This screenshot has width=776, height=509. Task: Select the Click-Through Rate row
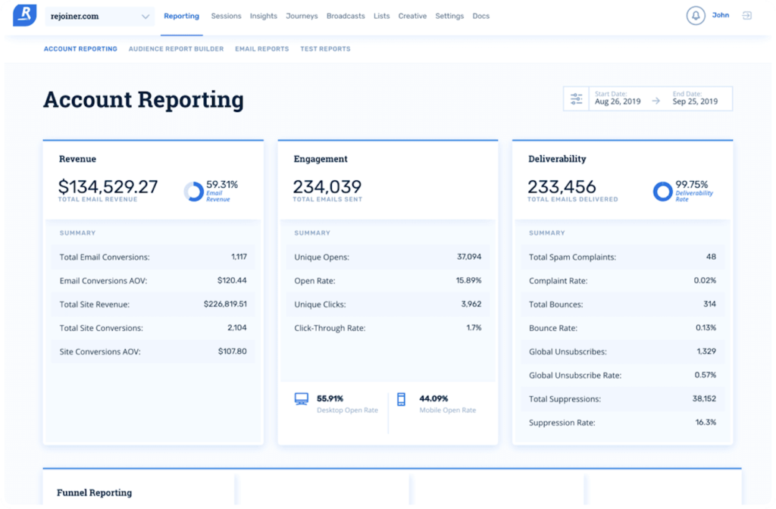(387, 329)
